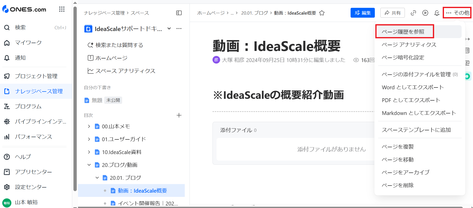473x208 pixels.
Task: Select ページをアーカイブ
Action: tap(420, 172)
